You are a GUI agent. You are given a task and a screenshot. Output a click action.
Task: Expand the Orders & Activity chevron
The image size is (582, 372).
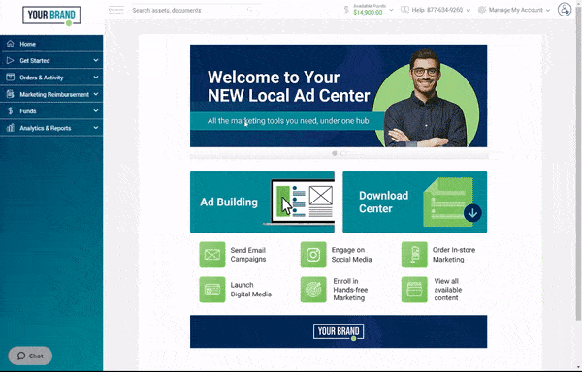coord(96,77)
